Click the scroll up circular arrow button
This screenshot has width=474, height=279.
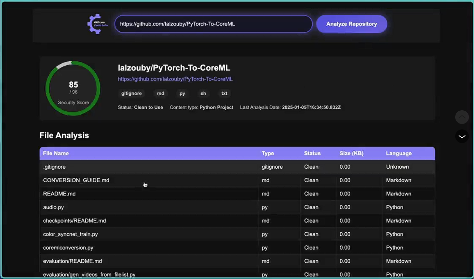tap(462, 117)
